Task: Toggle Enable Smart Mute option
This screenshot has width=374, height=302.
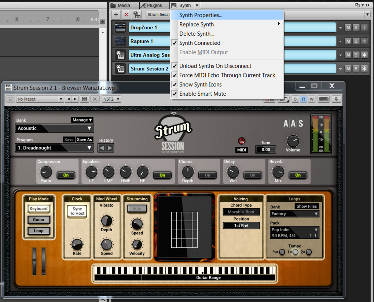Action: (x=227, y=94)
